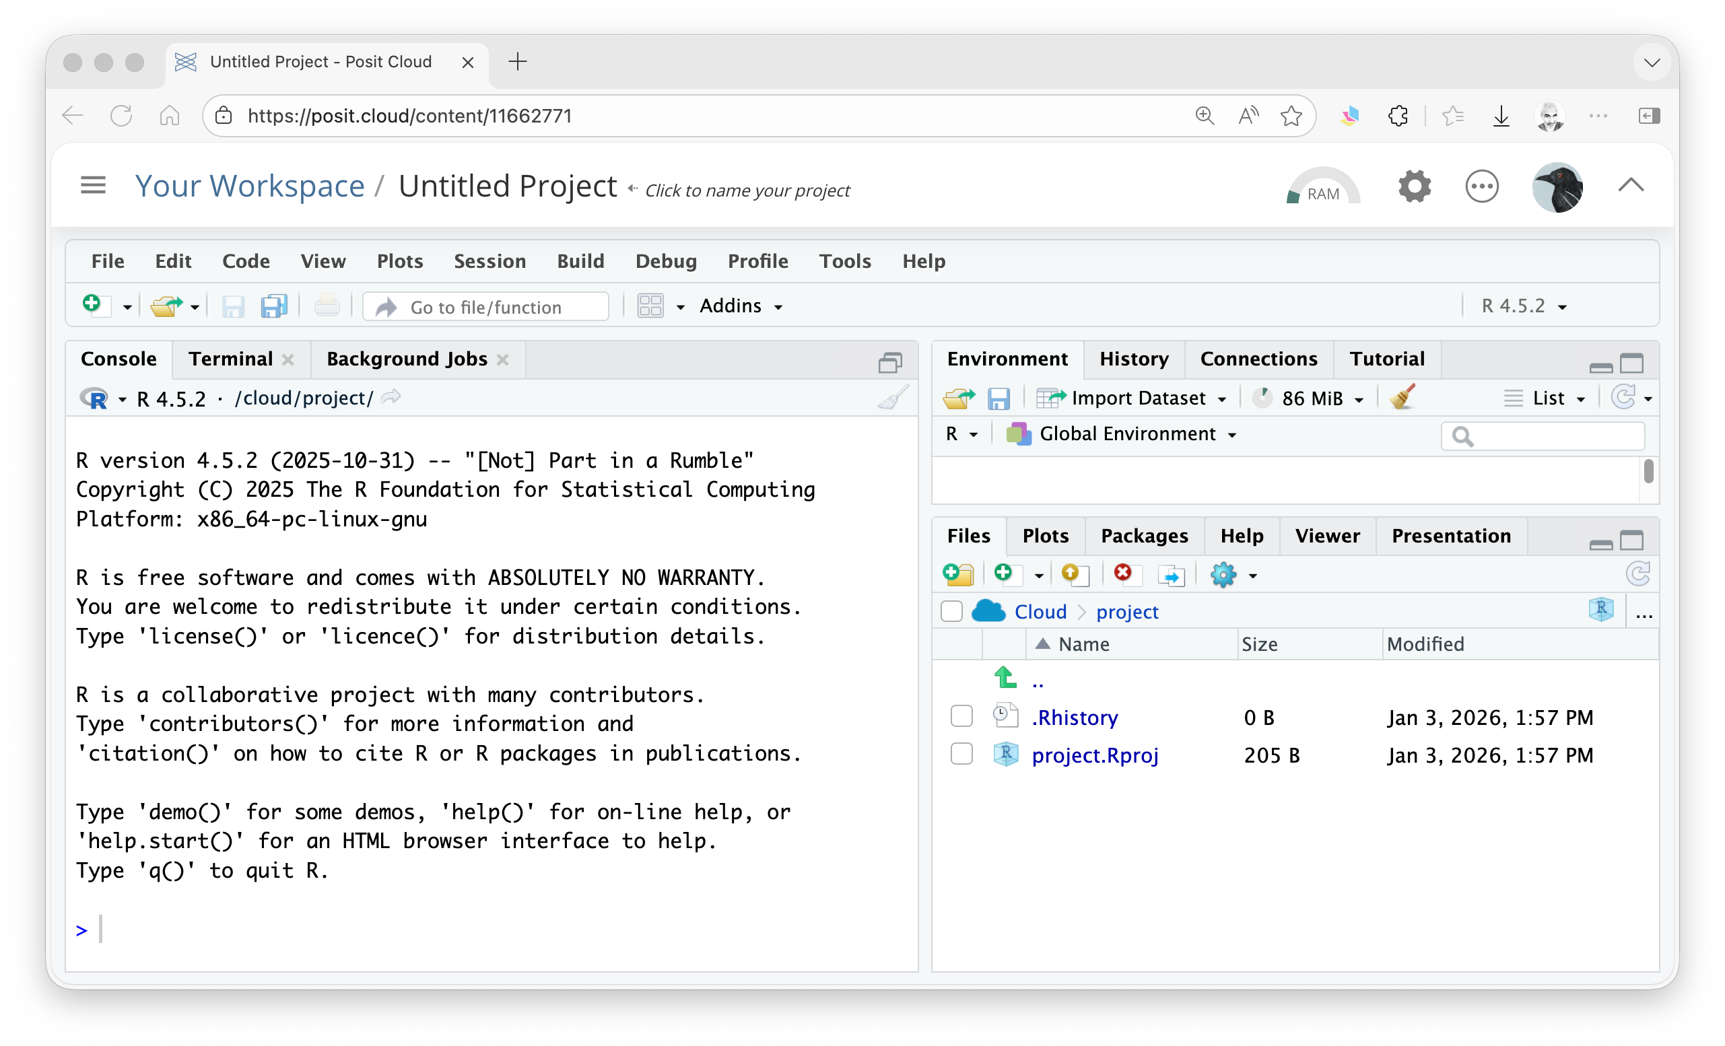Click the Rename file icon
Image resolution: width=1725 pixels, height=1046 pixels.
pos(1170,575)
